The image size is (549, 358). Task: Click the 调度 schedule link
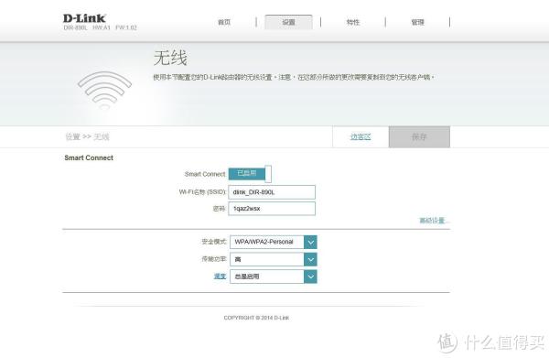coord(220,276)
